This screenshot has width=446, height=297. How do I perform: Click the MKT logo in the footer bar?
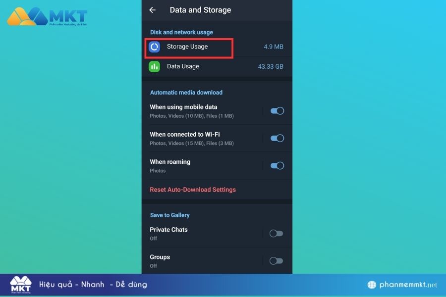20,284
